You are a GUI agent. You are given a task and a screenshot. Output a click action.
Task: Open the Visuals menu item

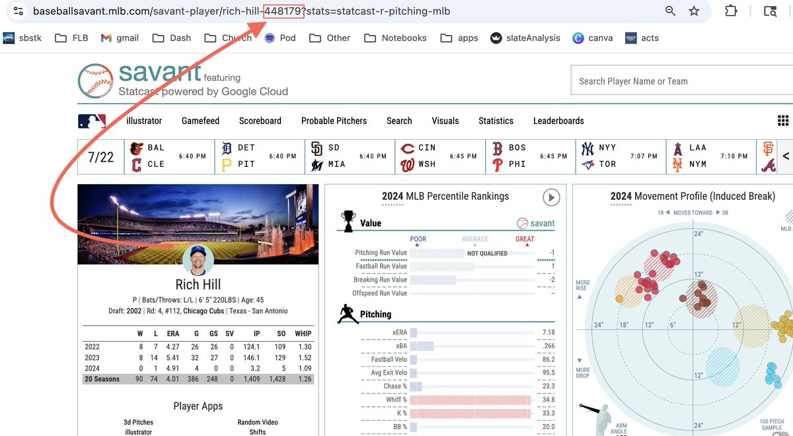tap(445, 121)
